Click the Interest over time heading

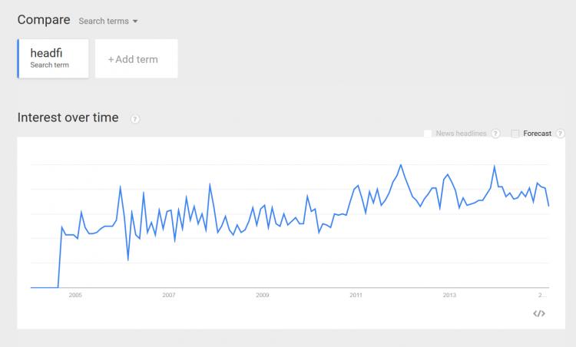tap(68, 117)
